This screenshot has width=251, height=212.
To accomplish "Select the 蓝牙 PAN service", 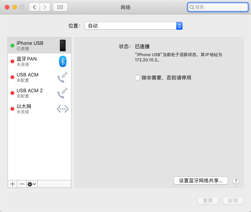I will coord(39,61).
